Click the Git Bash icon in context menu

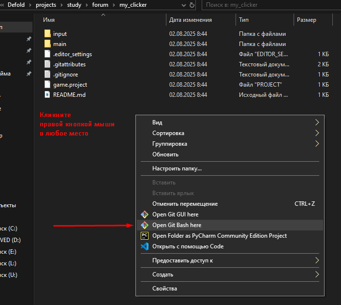point(144,225)
